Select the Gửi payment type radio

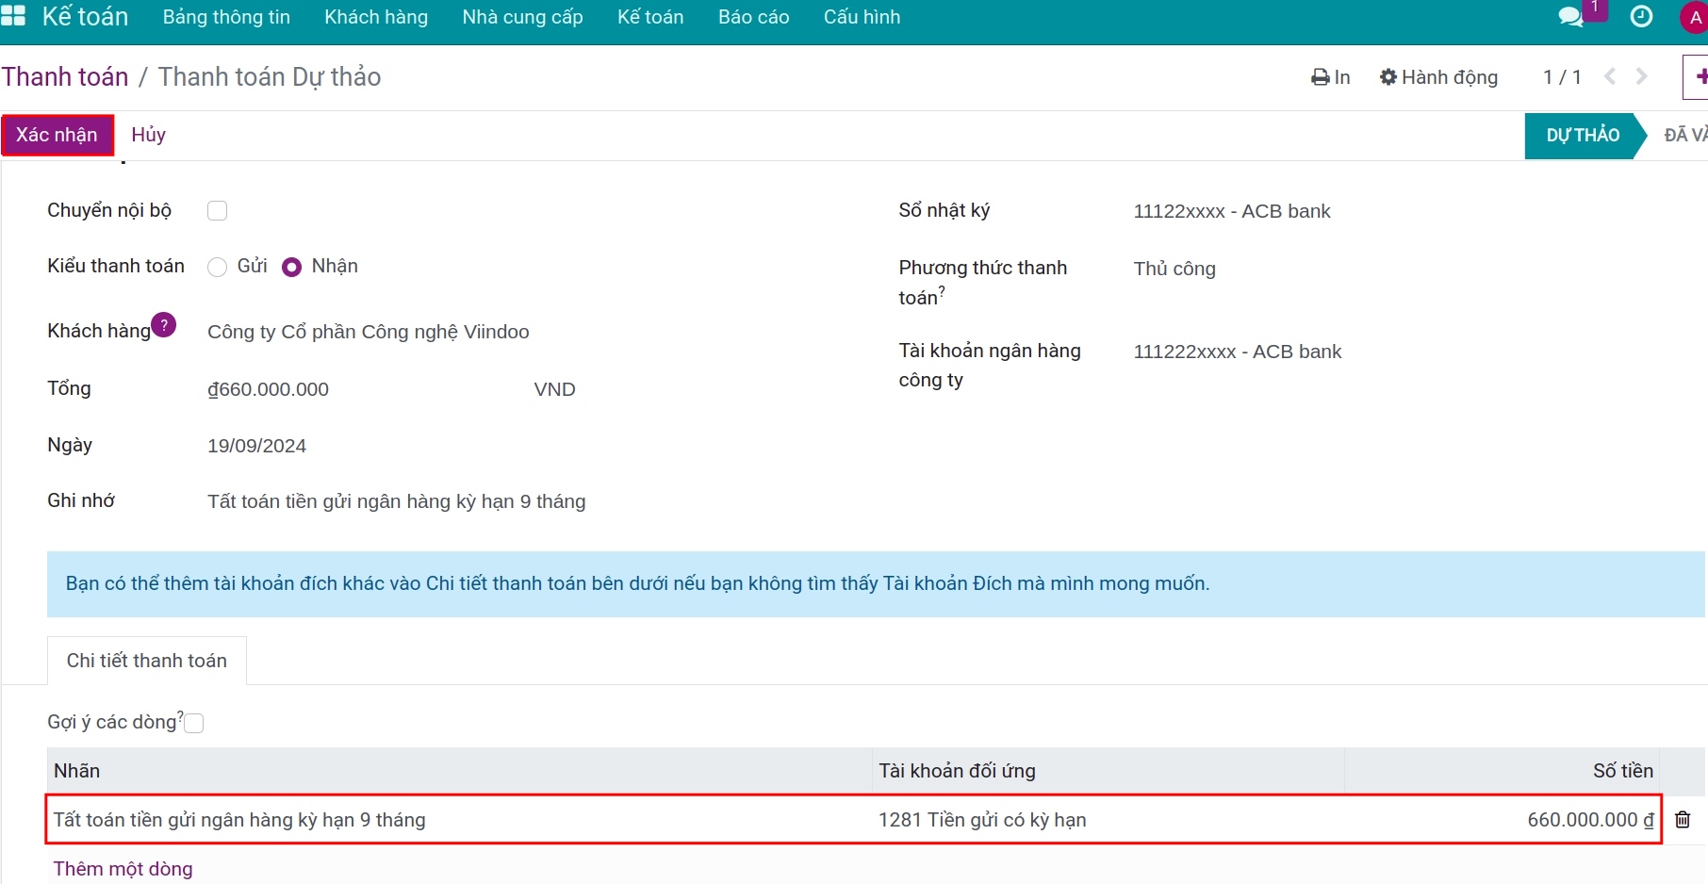[218, 267]
